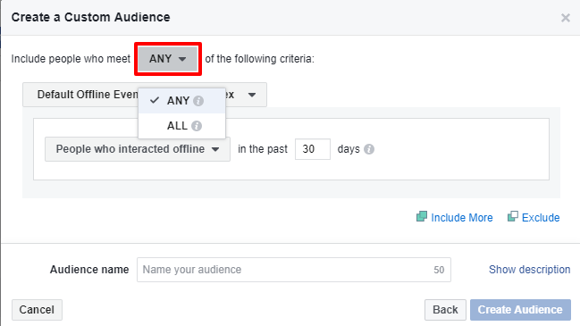Click the Cancel button
The width and height of the screenshot is (580, 326).
[x=37, y=310]
